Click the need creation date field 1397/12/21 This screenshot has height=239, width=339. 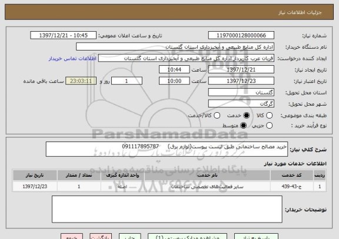[241, 70]
